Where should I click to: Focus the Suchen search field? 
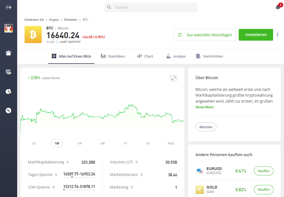[151, 7]
